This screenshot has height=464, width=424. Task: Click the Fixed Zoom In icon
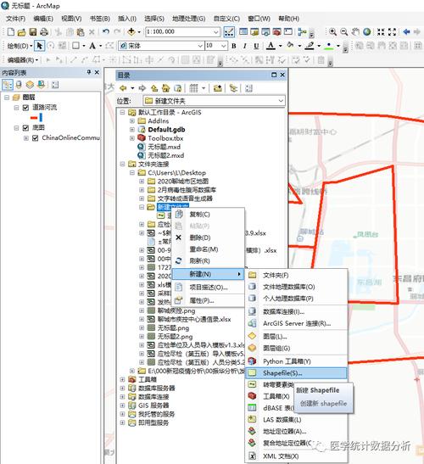pyautogui.click(x=381, y=31)
